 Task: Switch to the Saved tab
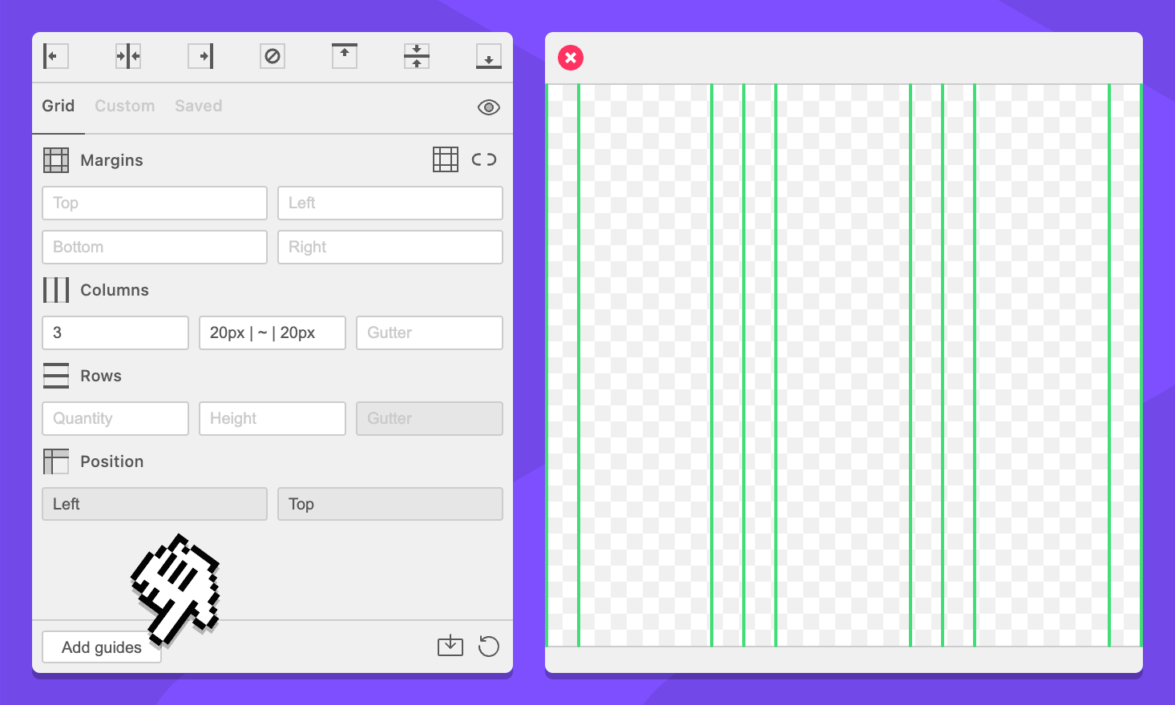[199, 106]
